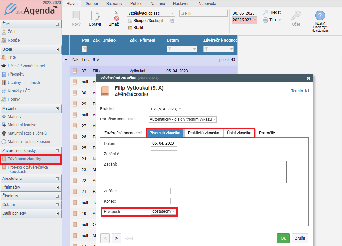The image size is (342, 246).
Task: Collapse the Maturity sidebar section
Action: pyautogui.click(x=57, y=108)
